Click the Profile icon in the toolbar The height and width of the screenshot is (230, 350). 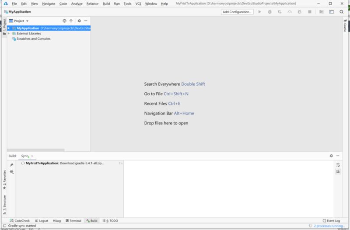coord(290,12)
